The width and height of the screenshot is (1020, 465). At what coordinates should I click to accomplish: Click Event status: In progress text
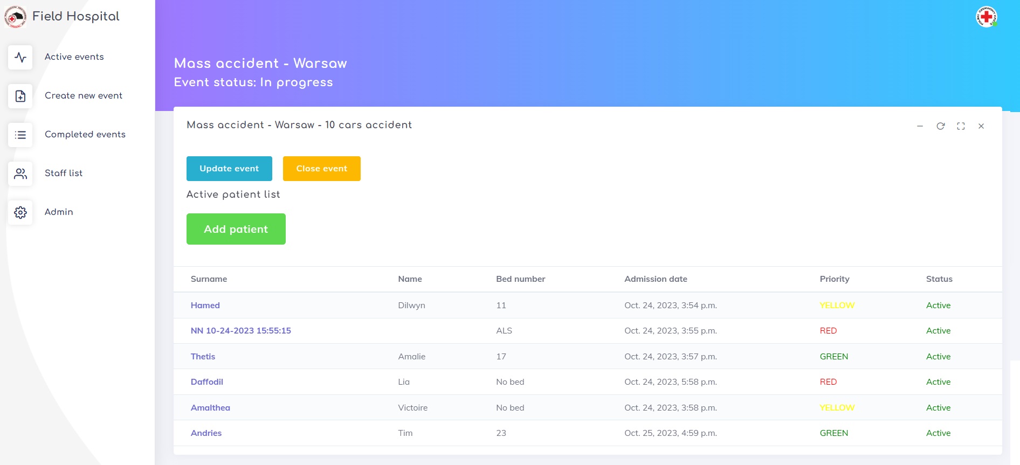click(253, 82)
